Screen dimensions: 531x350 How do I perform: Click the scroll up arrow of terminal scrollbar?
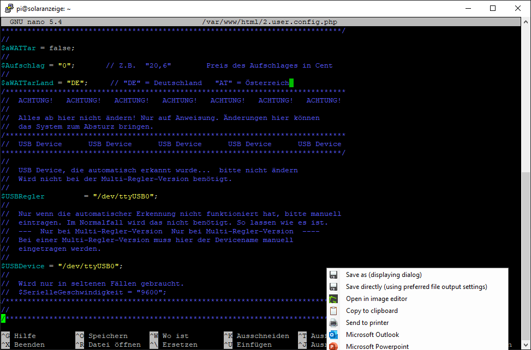526,22
